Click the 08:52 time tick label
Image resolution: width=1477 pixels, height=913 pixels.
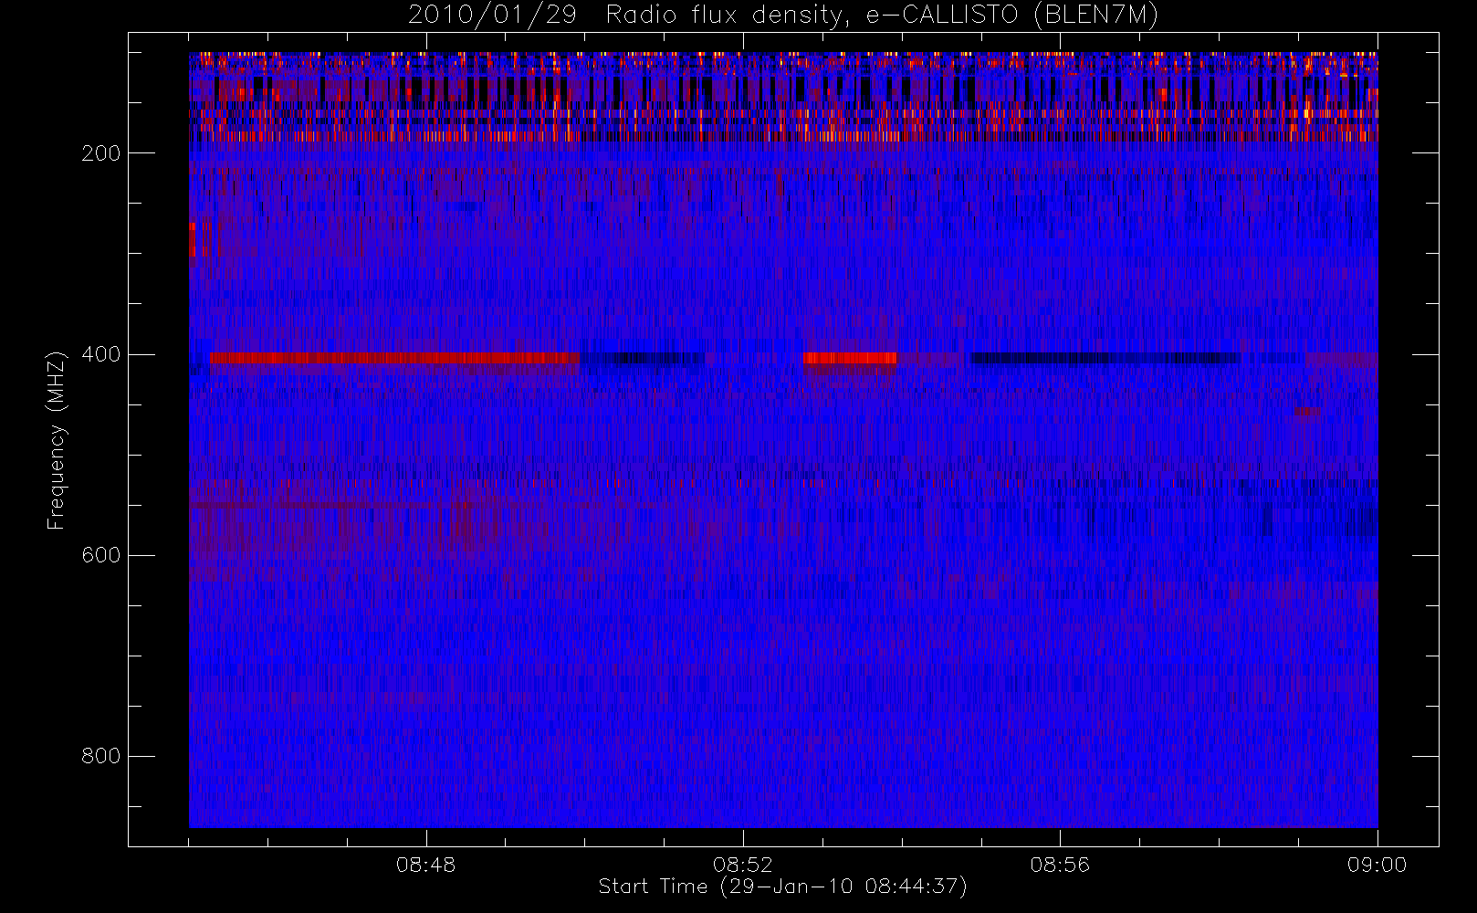click(742, 865)
